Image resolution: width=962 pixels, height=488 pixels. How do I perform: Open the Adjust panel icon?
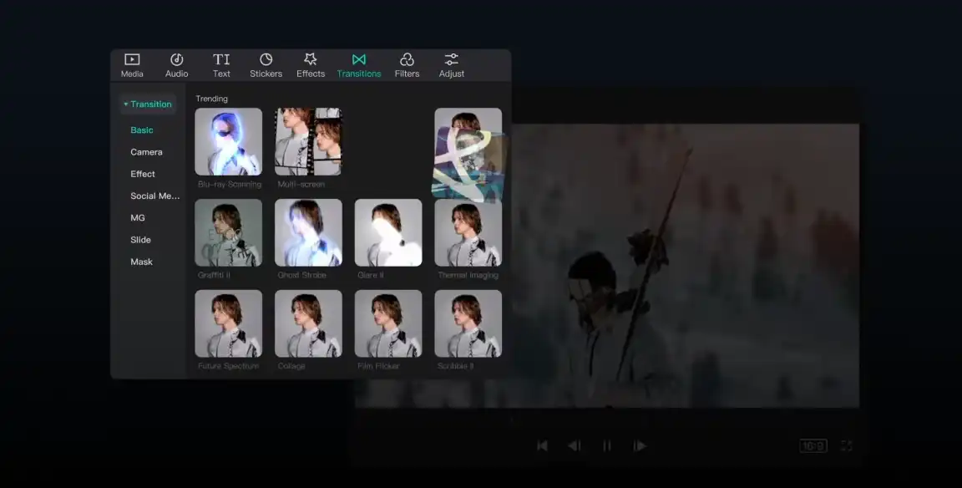click(x=451, y=64)
